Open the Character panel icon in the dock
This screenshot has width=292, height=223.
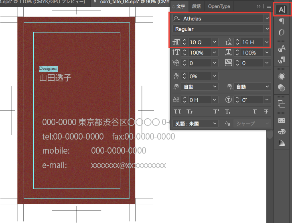282,9
